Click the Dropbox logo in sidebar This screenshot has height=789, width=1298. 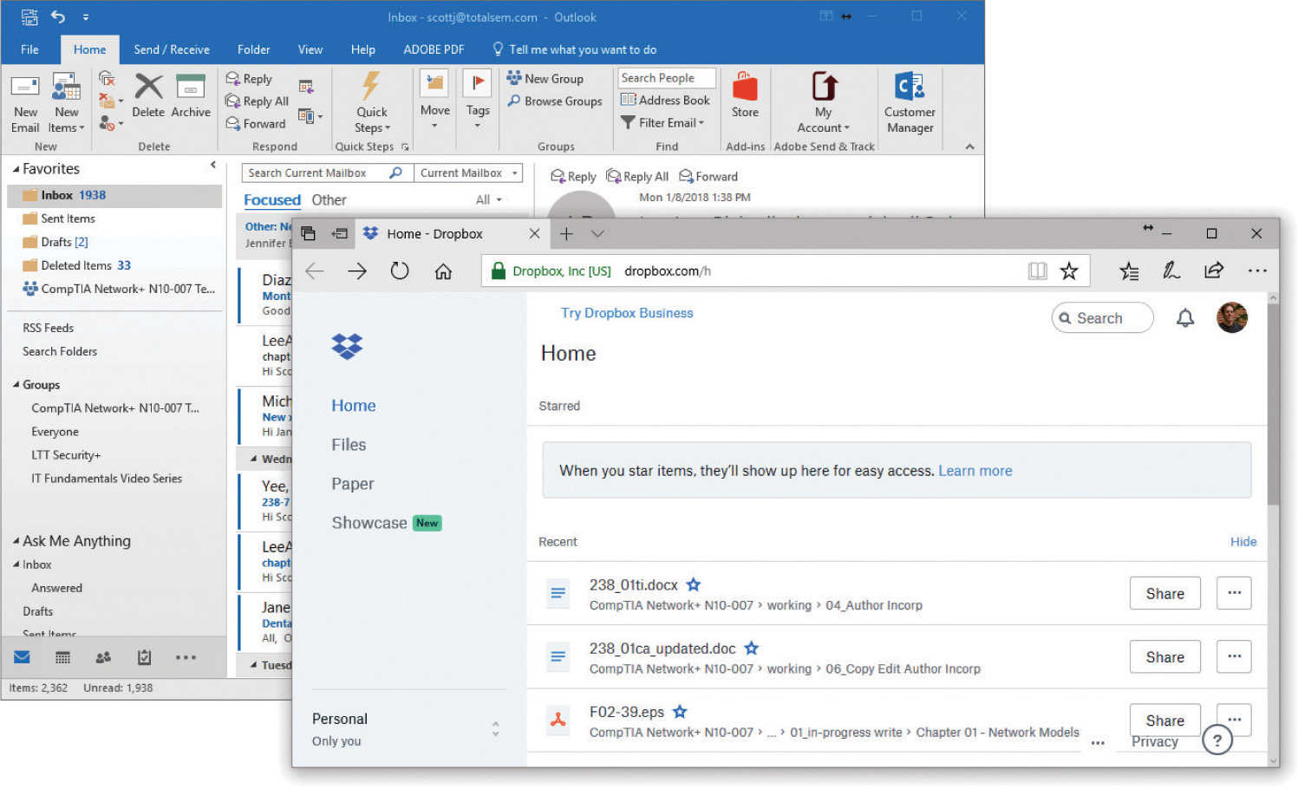(x=347, y=346)
